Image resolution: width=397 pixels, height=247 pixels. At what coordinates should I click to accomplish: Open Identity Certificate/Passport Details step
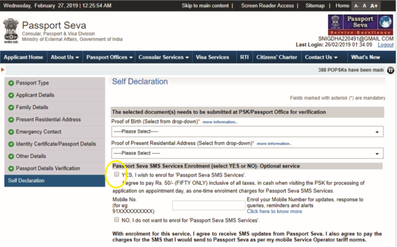(x=55, y=144)
